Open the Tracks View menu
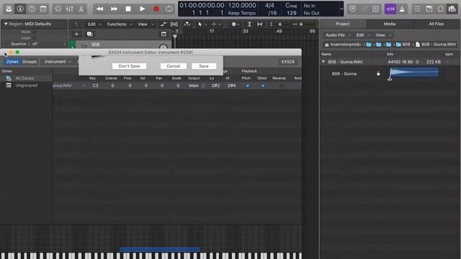The height and width of the screenshot is (259, 461). click(146, 24)
